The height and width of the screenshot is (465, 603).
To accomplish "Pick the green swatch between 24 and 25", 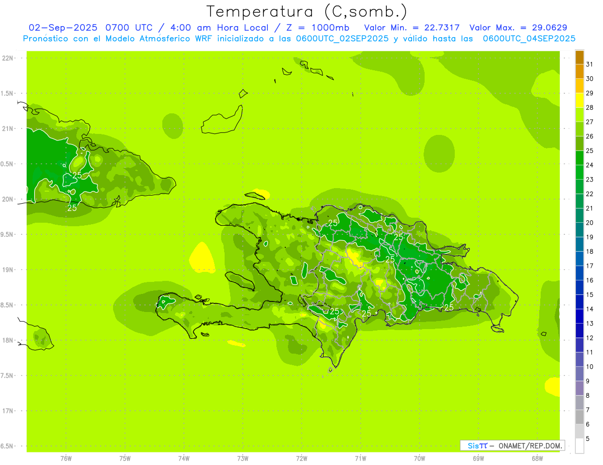I will pos(579,158).
